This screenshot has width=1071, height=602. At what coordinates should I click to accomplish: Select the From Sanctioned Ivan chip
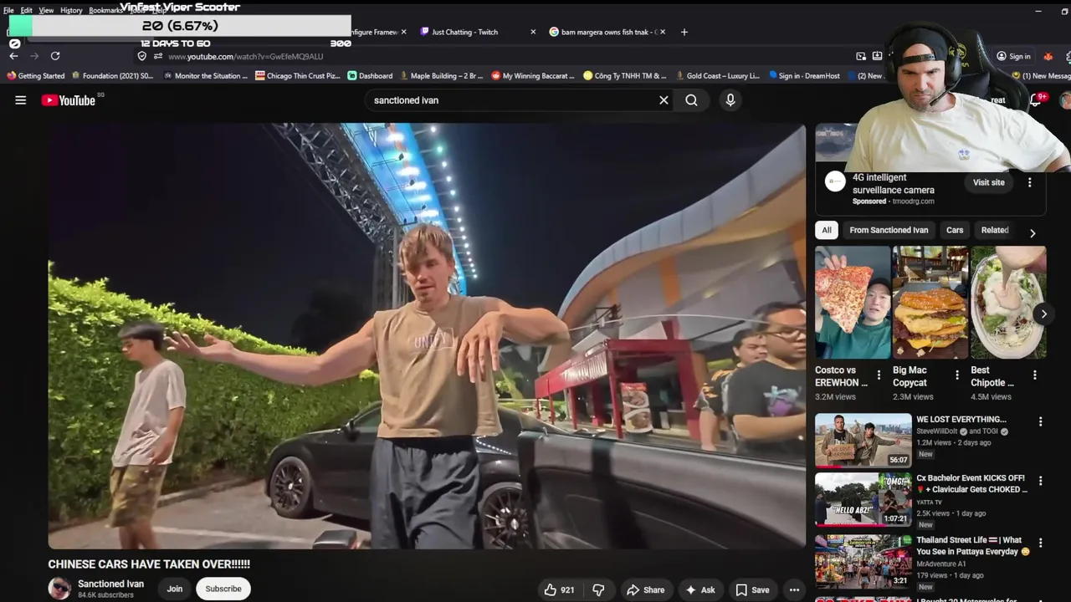click(x=889, y=230)
